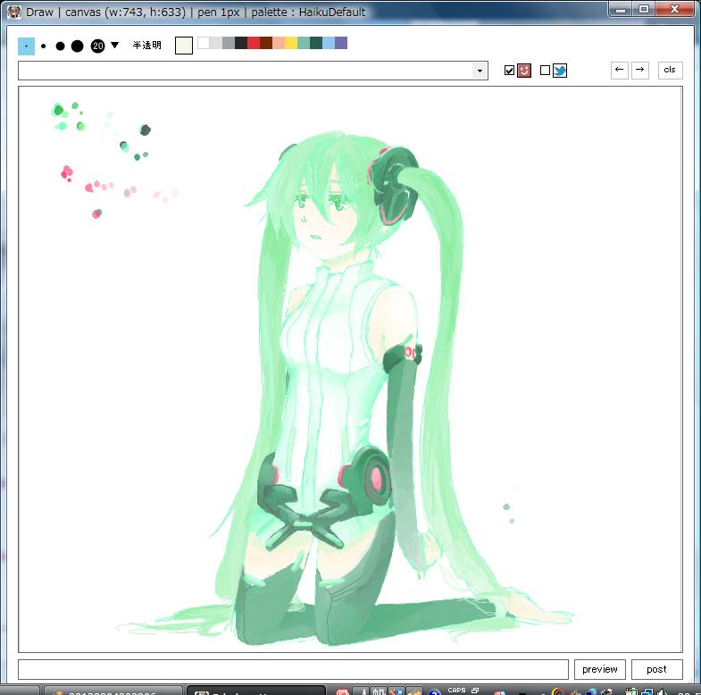Viewport: 701px width, 695px height.
Task: Select the small dot pen size
Action: tap(44, 46)
